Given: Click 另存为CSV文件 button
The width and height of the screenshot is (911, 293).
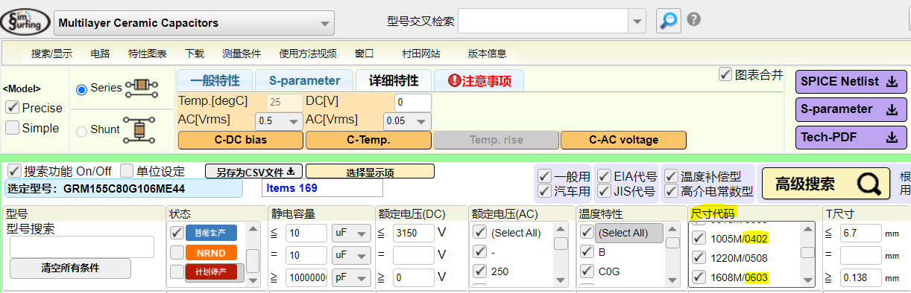Looking at the screenshot, I should click(254, 171).
